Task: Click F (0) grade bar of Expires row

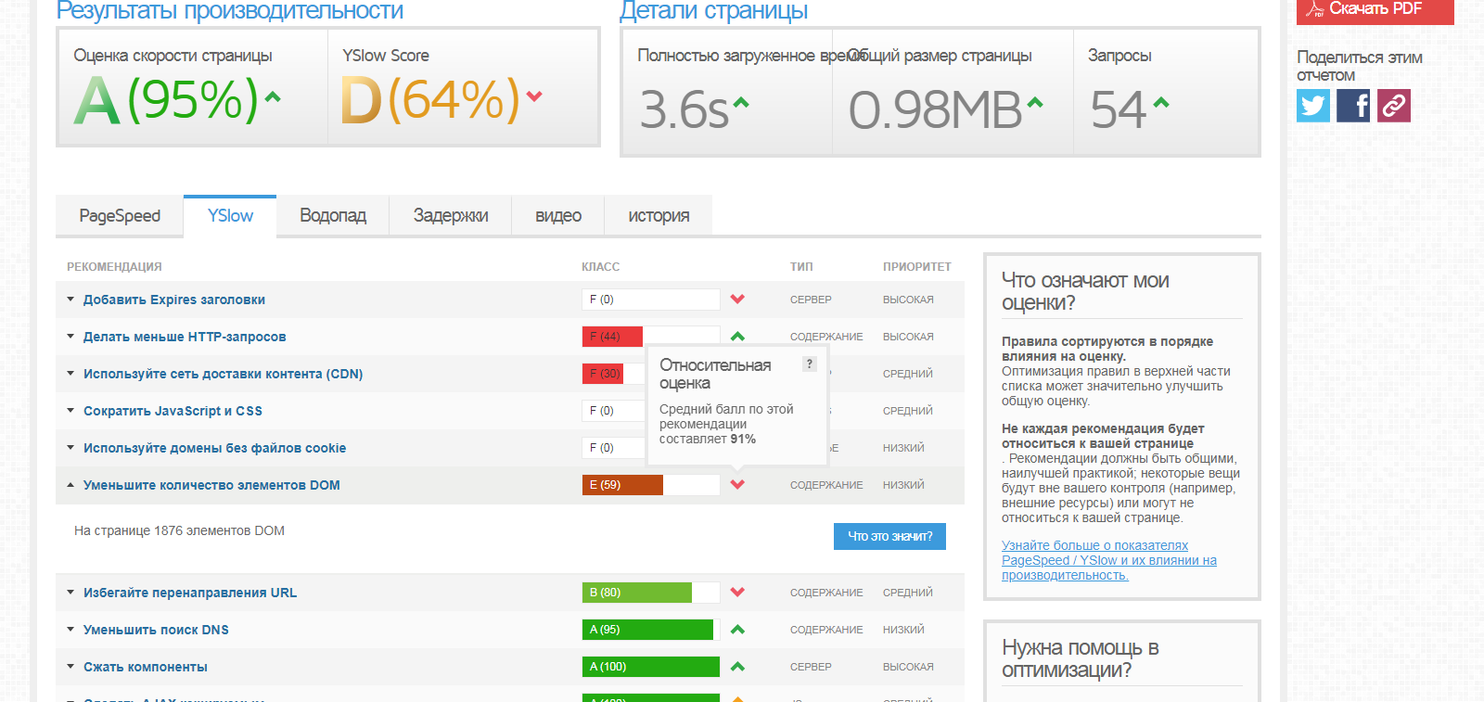Action: [651, 300]
